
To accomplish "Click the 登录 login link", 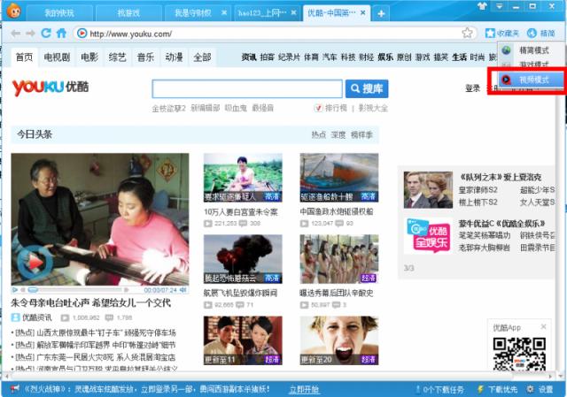I will [472, 88].
